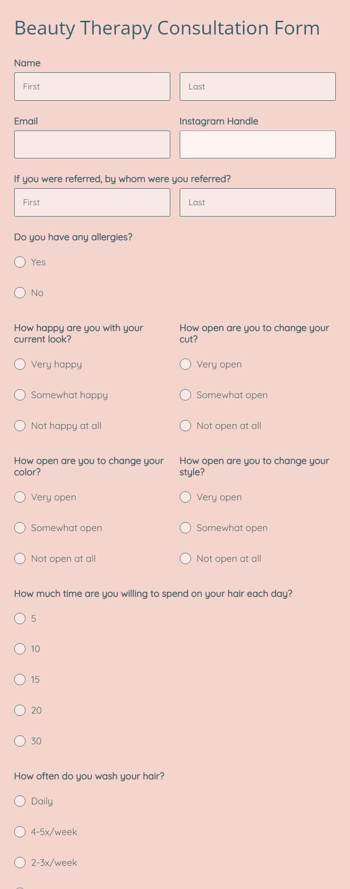Choose Very happy with current look
Image resolution: width=350 pixels, height=889 pixels.
[20, 364]
